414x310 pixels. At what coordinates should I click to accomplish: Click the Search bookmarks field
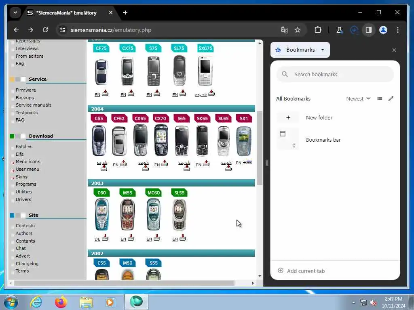(x=335, y=74)
